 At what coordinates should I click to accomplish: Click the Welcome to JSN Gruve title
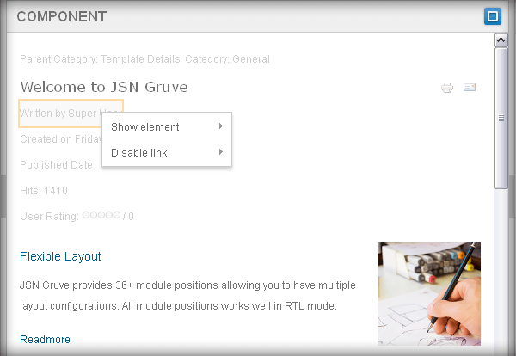coord(103,87)
